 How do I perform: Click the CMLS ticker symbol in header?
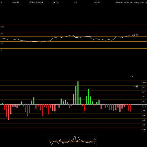98,2
